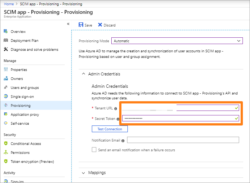
Task: Expand the Mappings section
Action: click(83, 173)
